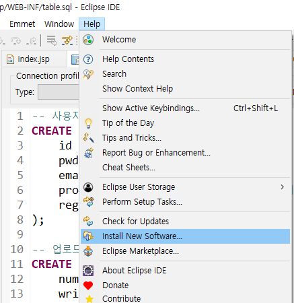Screen dimensions: 294x303
Task: Select Install New Software
Action: (x=185, y=236)
